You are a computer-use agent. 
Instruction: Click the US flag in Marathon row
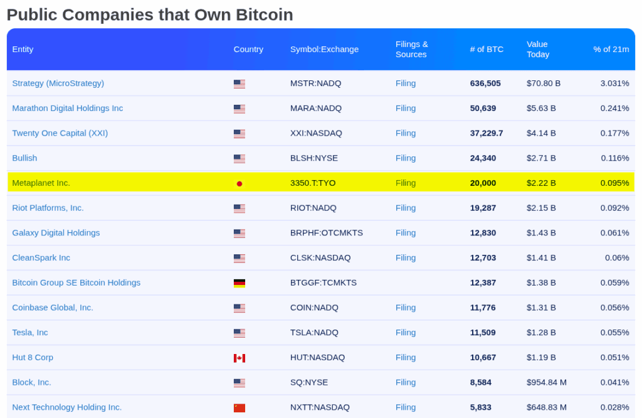pyautogui.click(x=239, y=109)
